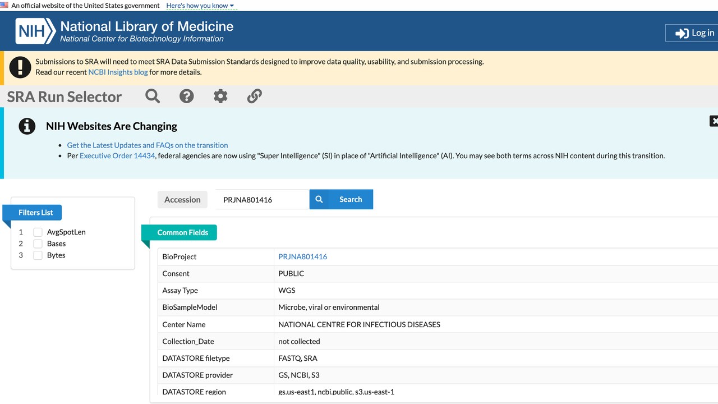Screen dimensions: 718x404
Task: Click the blue Search button
Action: (x=341, y=199)
